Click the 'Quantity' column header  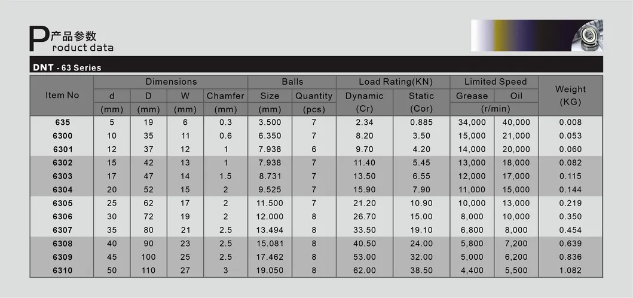pos(314,96)
